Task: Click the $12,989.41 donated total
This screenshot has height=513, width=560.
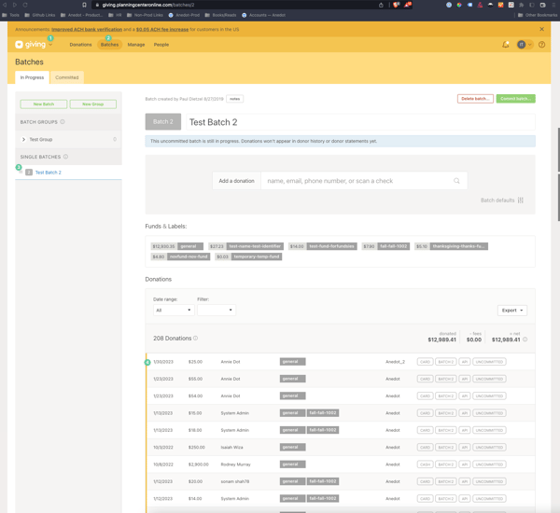Action: click(x=441, y=340)
